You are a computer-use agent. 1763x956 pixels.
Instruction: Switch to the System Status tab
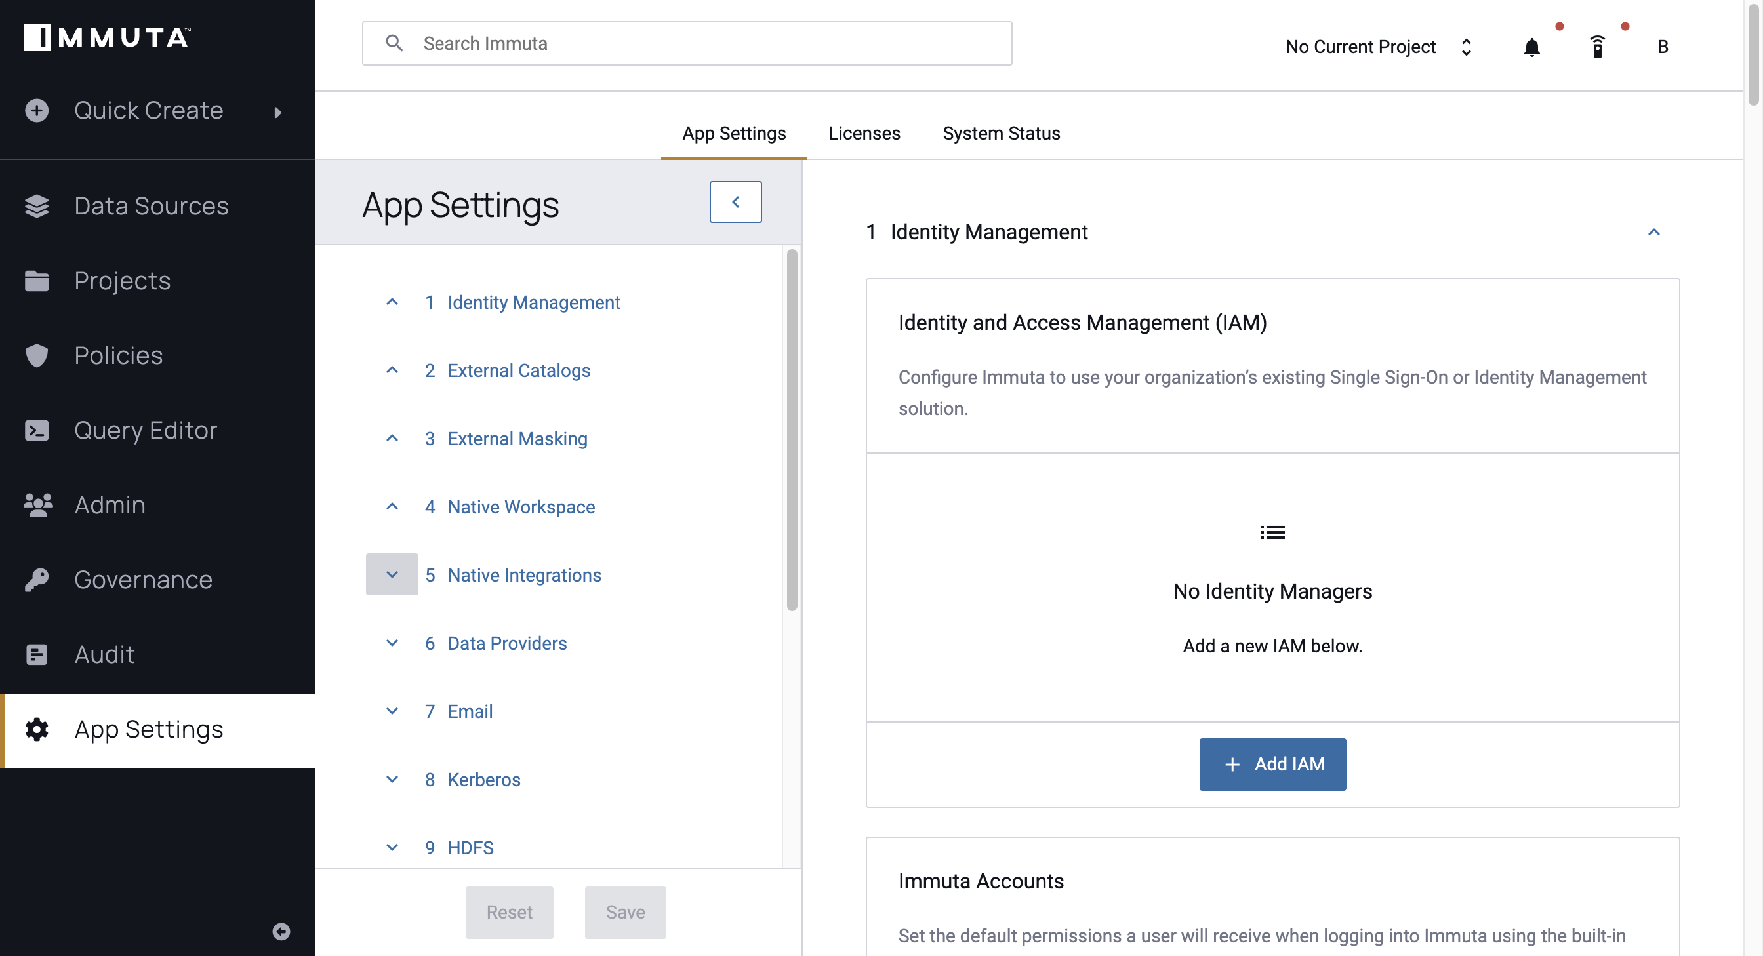1001,133
